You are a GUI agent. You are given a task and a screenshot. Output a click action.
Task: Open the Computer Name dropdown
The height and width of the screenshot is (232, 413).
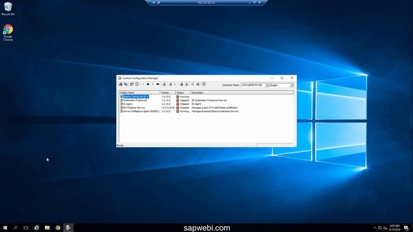pyautogui.click(x=267, y=85)
